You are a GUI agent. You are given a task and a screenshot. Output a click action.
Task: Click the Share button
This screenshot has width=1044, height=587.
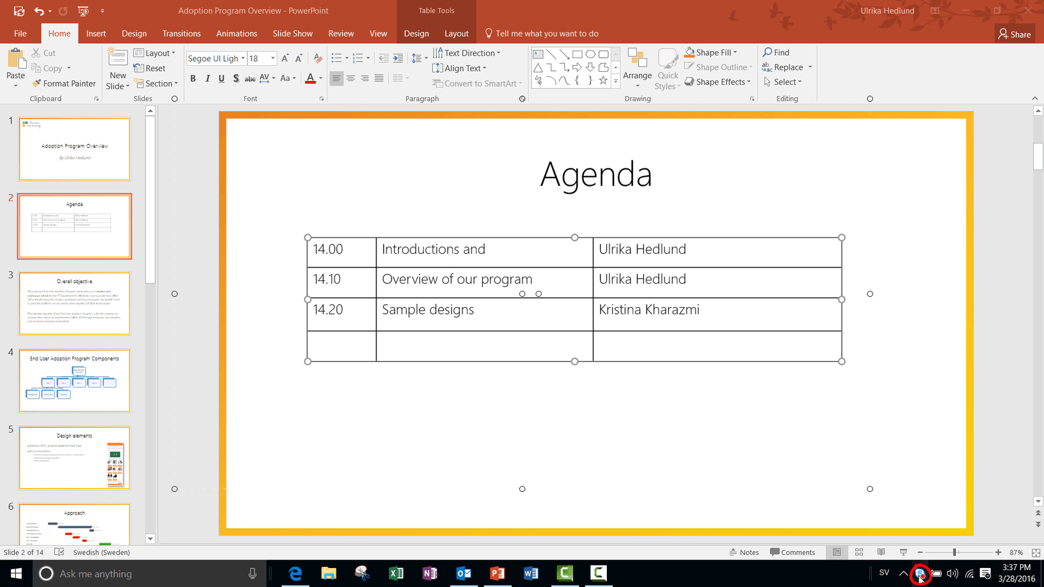(1015, 34)
